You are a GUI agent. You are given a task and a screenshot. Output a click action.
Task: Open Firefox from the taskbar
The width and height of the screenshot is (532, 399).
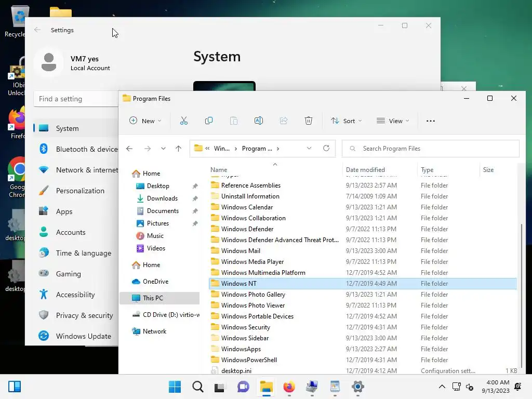pyautogui.click(x=289, y=387)
